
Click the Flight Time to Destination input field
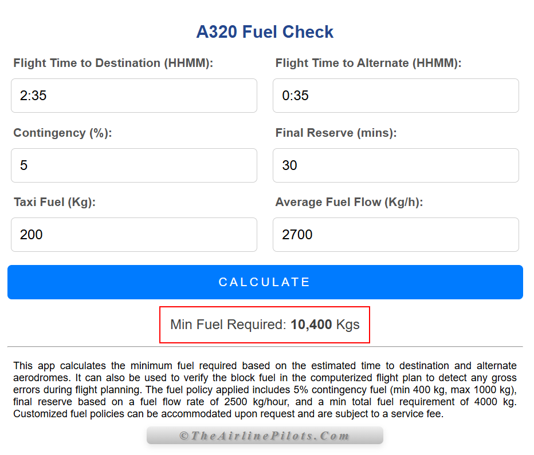tap(133, 96)
